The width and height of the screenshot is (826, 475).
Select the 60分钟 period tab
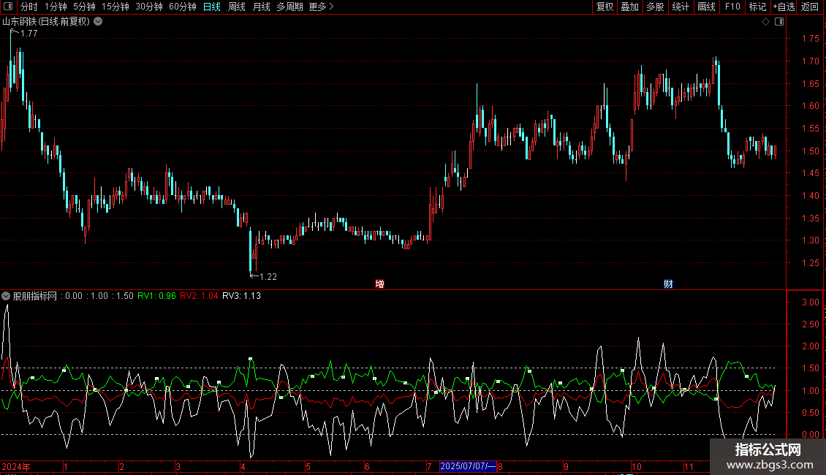coord(182,7)
